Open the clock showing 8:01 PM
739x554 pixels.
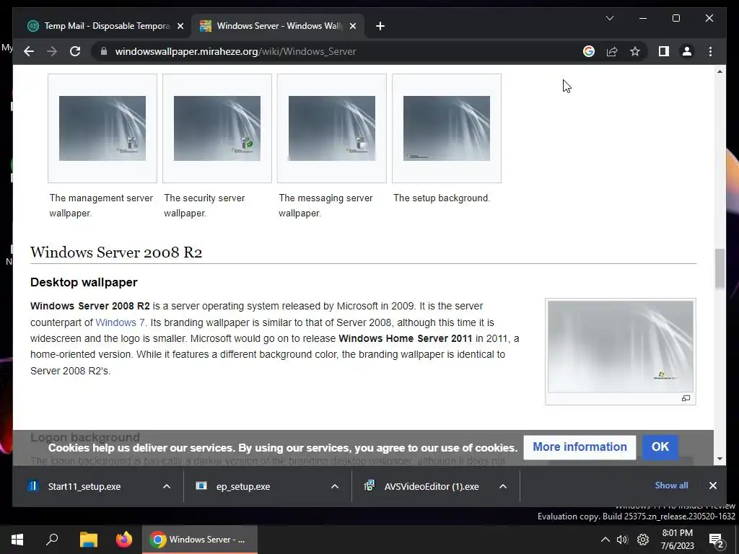pyautogui.click(x=677, y=540)
